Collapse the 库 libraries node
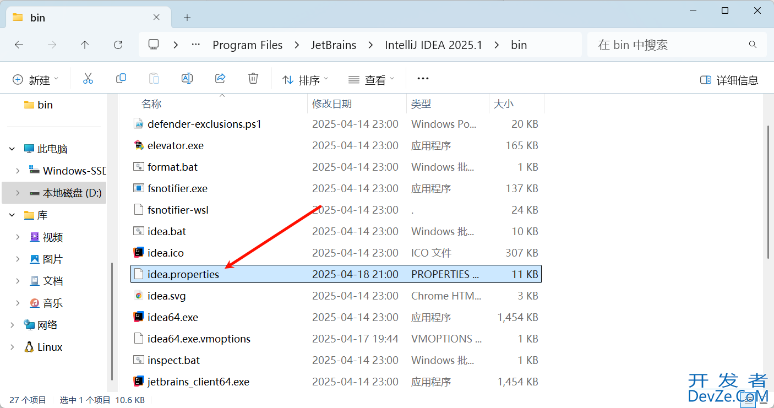 (12, 215)
